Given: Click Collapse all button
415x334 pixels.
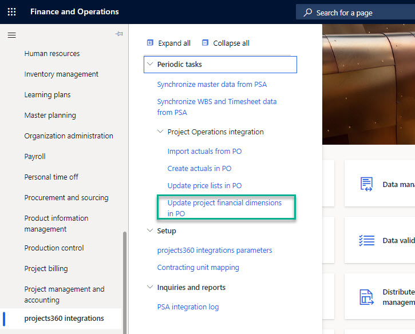Looking at the screenshot, I should (x=226, y=43).
